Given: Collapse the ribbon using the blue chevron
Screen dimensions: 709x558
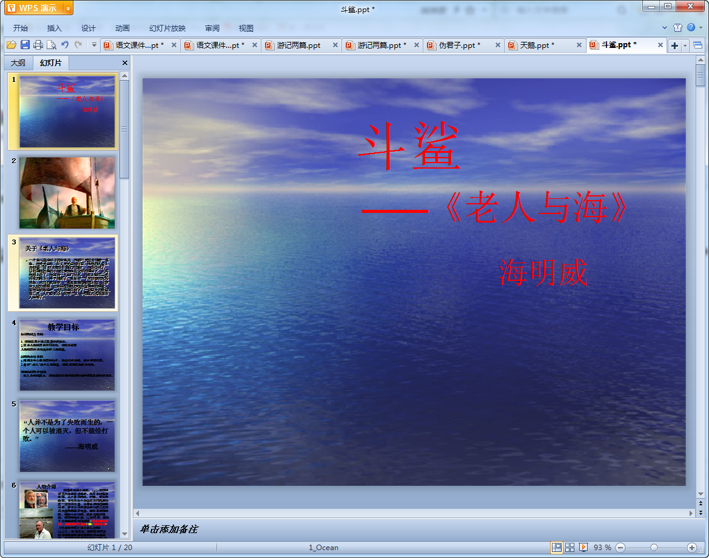Looking at the screenshot, I should tap(665, 27).
